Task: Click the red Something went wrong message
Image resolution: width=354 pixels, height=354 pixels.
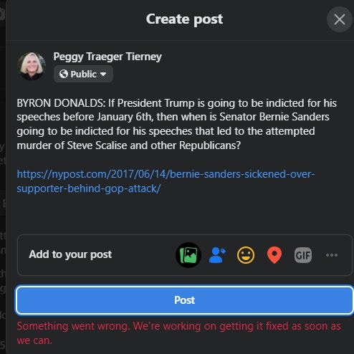Action: (x=178, y=333)
